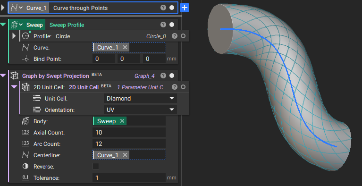Screen dimensions: 362x186
Task: Open help for Graph by Swept Projection
Action: click(x=163, y=76)
